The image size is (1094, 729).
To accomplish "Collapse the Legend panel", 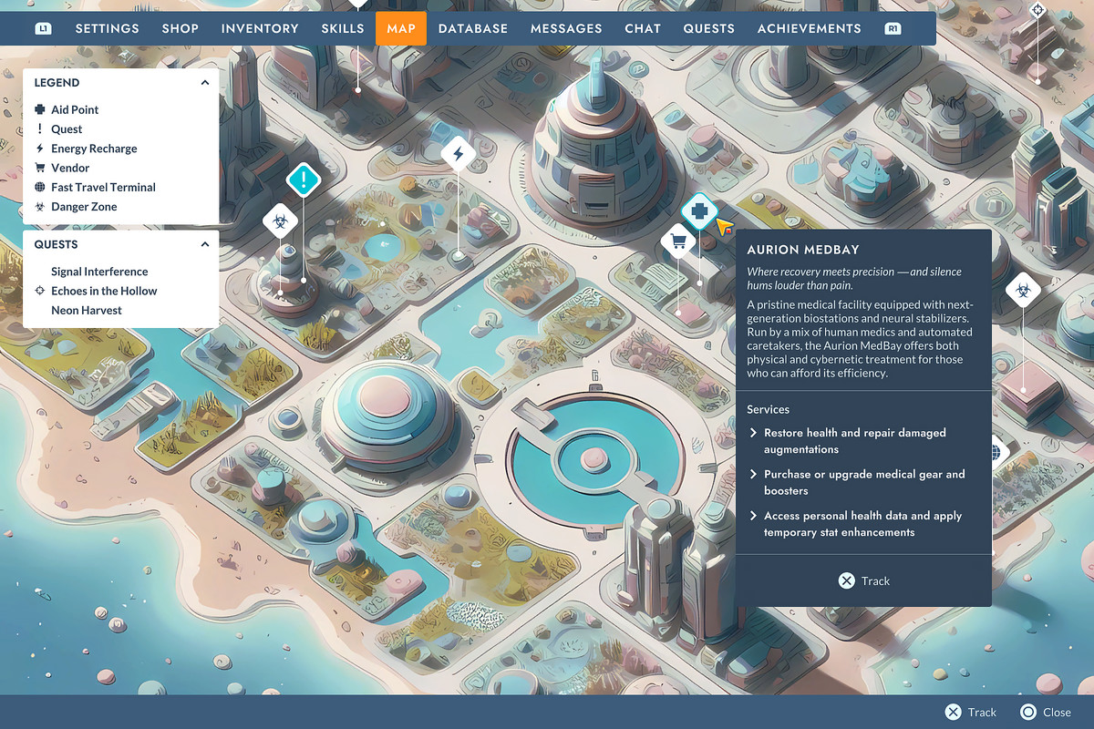I will [204, 82].
